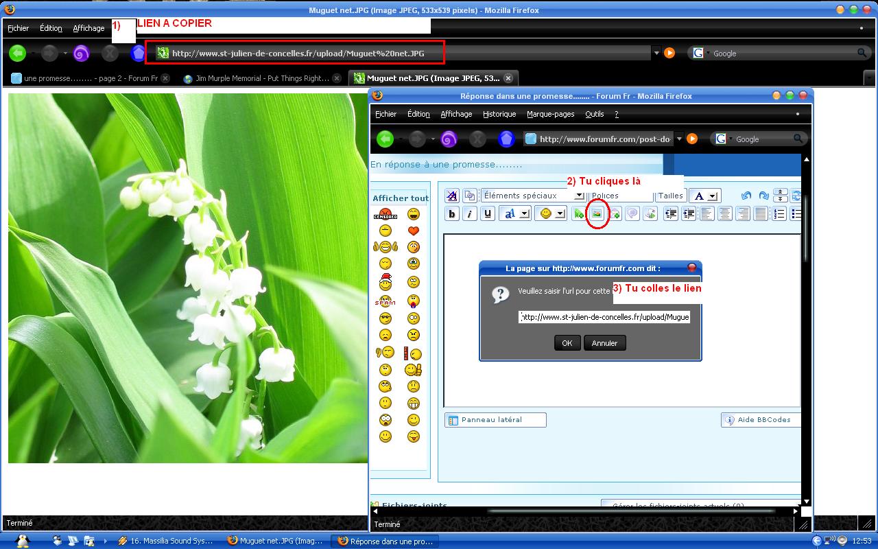Viewport: 878px width, 549px height.
Task: Click Annuler in the URL prompt dialog
Action: tap(604, 343)
